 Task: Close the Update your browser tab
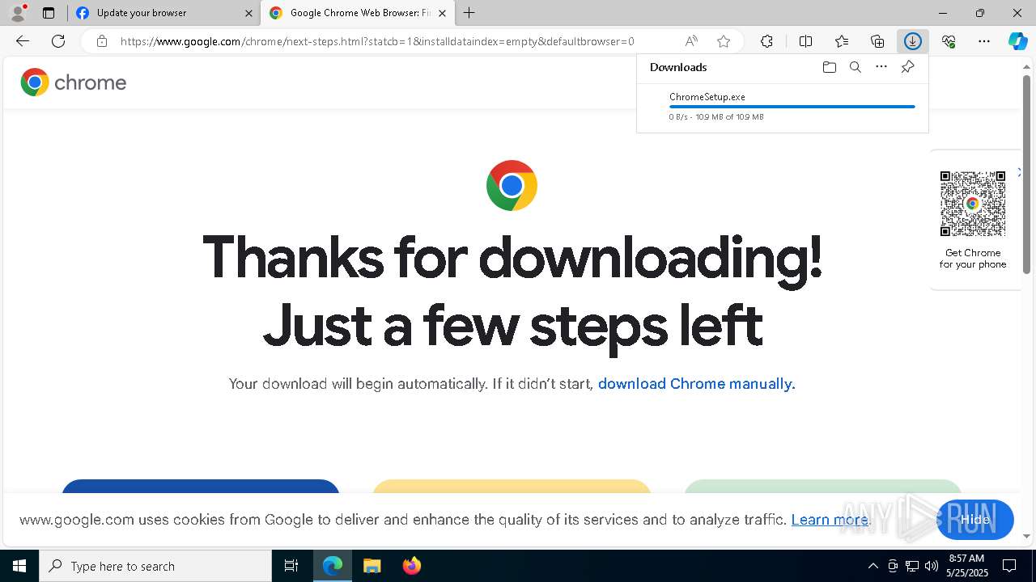pos(248,13)
